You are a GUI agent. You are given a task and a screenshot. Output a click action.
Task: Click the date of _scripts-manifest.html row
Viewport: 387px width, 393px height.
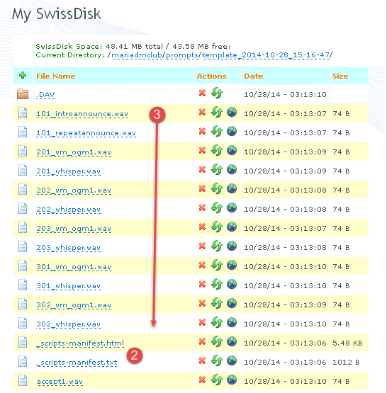click(x=285, y=343)
